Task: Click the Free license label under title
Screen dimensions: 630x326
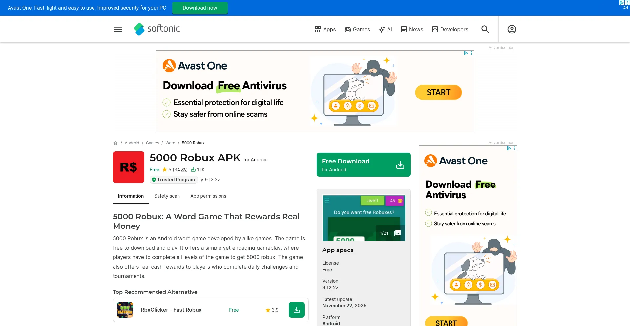Action: (154, 170)
